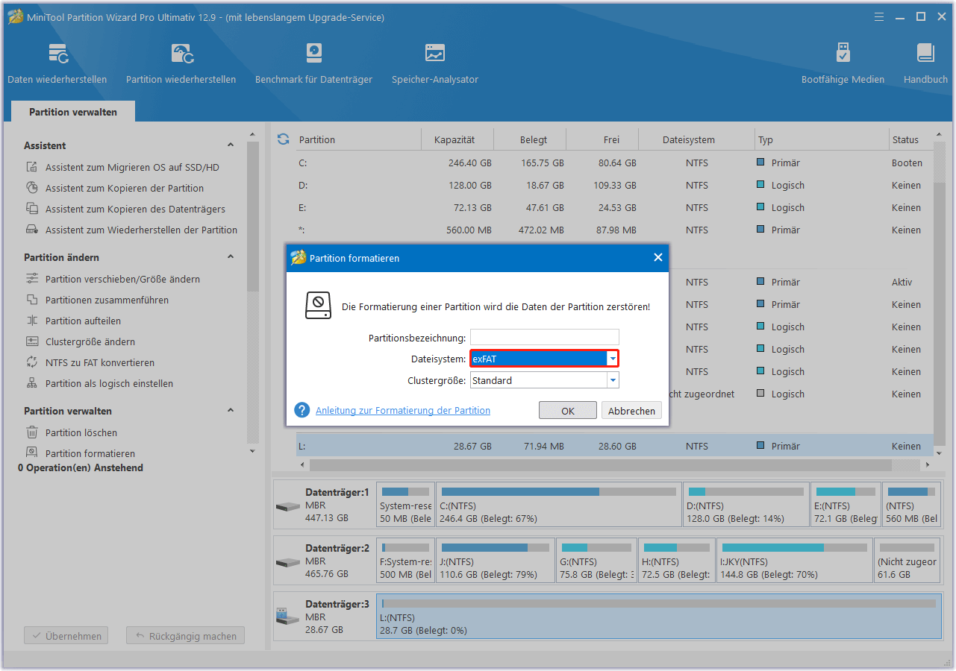Close the Partition formatieren dialog
The width and height of the screenshot is (956, 671).
coord(657,257)
